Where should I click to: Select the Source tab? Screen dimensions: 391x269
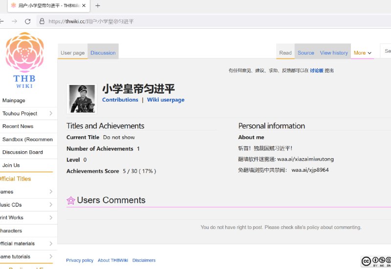point(306,53)
